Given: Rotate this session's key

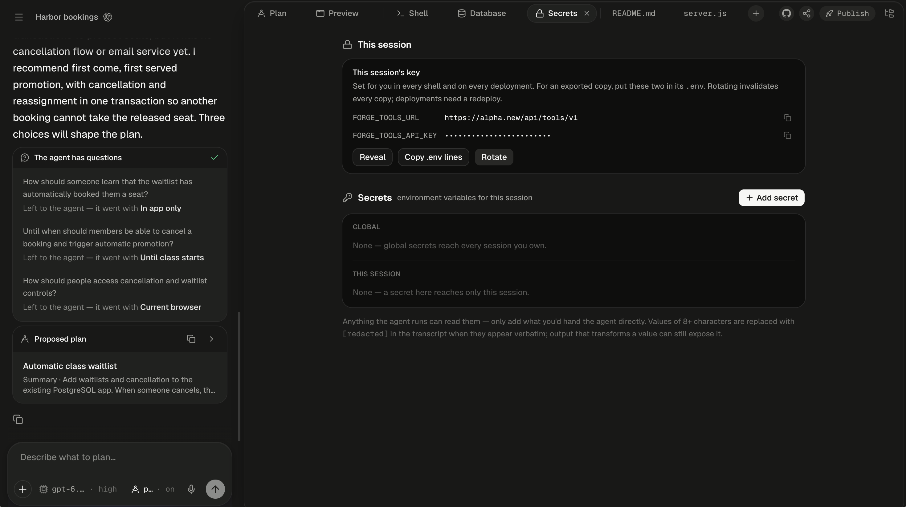Looking at the screenshot, I should pos(494,157).
